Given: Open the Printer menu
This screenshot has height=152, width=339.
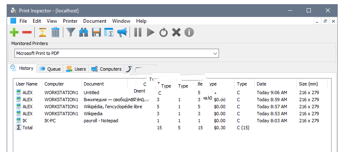Looking at the screenshot, I should point(70,21).
